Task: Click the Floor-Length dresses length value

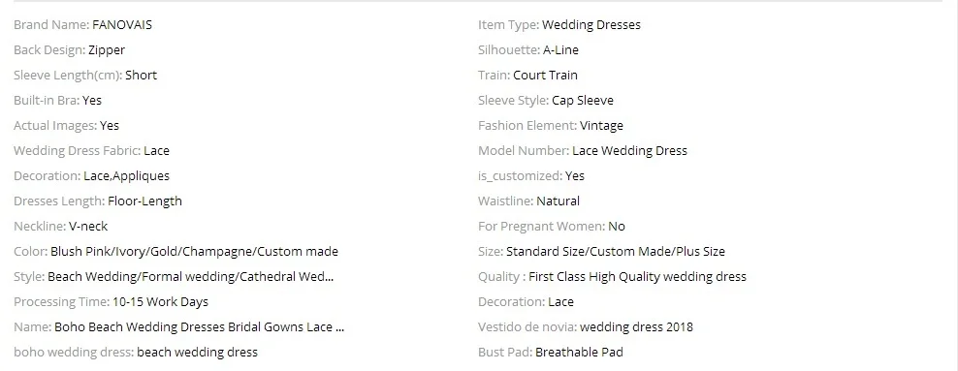Action: pos(144,201)
